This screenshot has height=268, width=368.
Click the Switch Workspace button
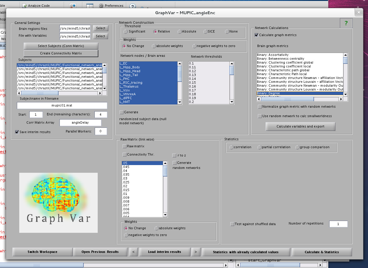pyautogui.click(x=42, y=252)
